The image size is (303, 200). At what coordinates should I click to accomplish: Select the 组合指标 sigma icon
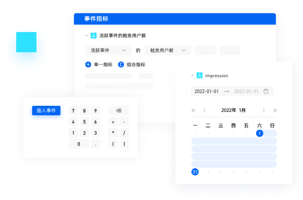[121, 64]
